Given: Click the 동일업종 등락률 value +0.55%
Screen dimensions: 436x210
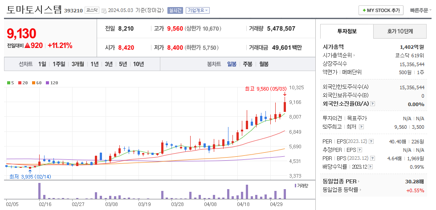Looking at the screenshot, I should [x=415, y=190].
